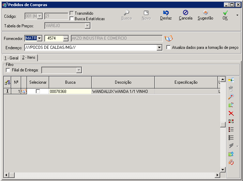Image resolution: width=243 pixels, height=181 pixels.
Task: Click the ellipsis lookup button next to 4574
Action: pyautogui.click(x=66, y=38)
